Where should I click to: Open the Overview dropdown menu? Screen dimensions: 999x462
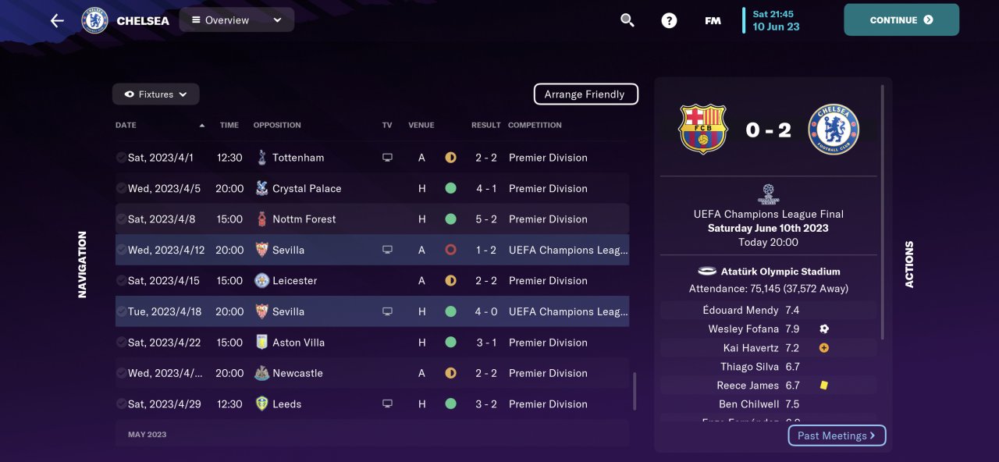[x=236, y=20]
